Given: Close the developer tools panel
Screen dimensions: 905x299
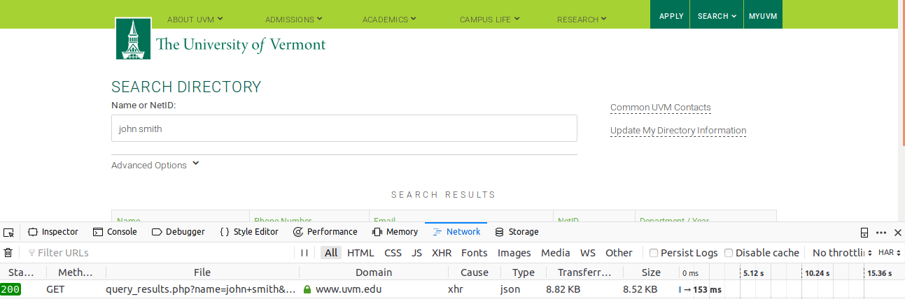Looking at the screenshot, I should [898, 232].
